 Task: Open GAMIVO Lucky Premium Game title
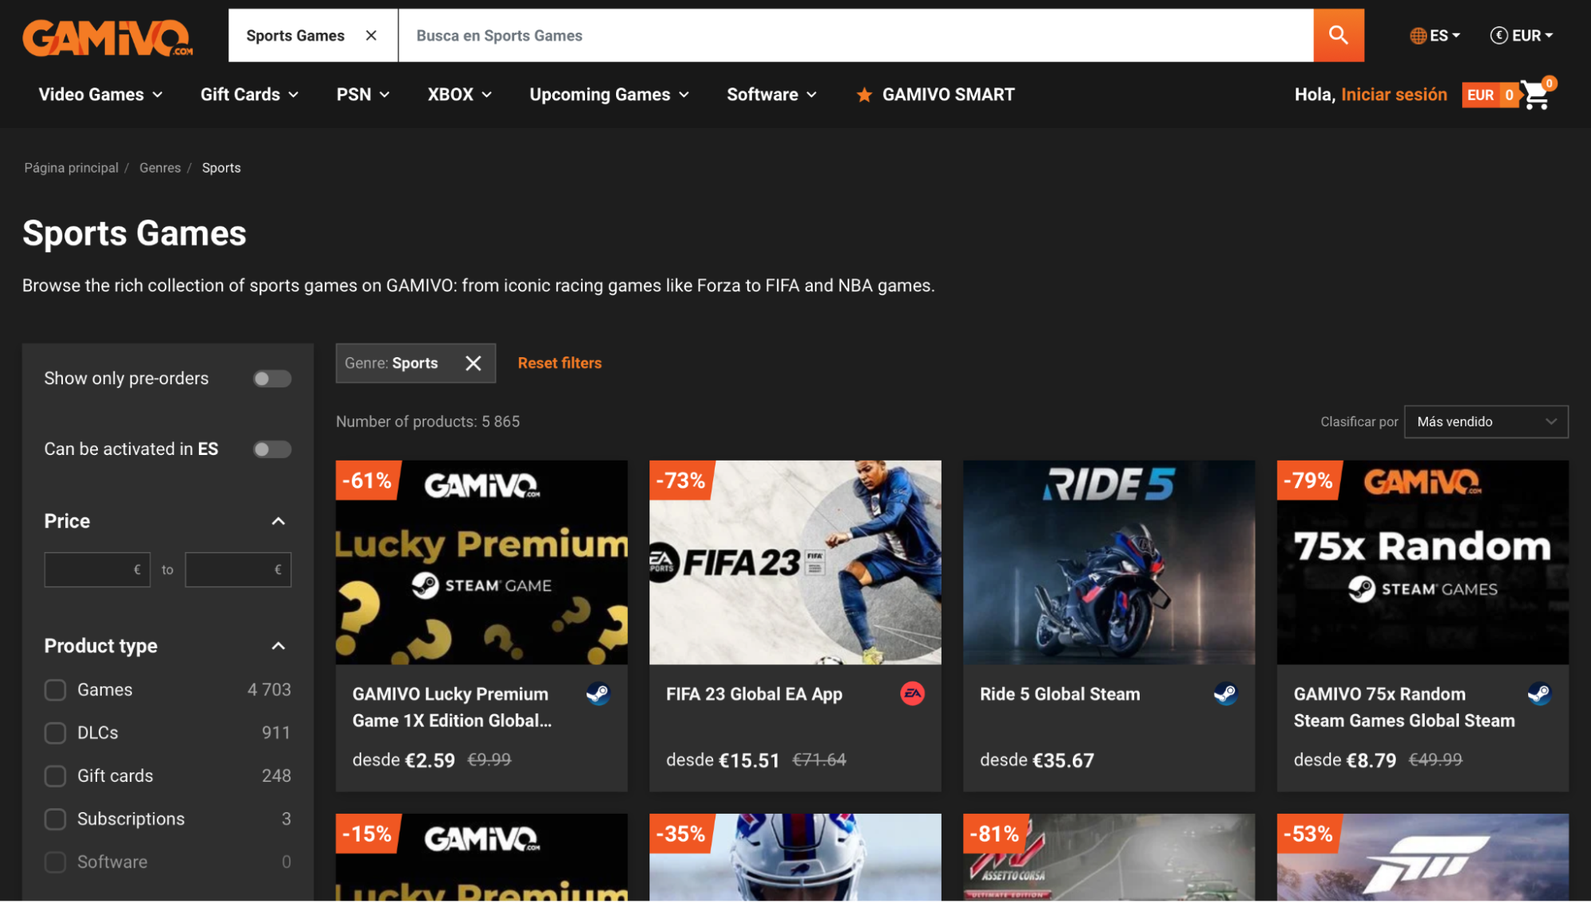452,707
